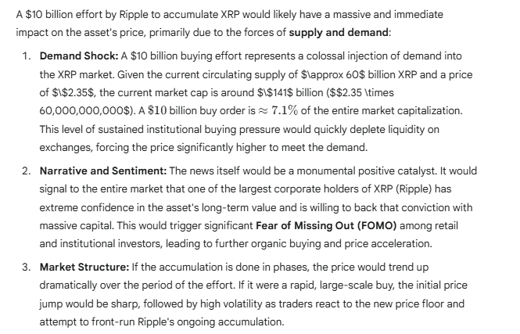The image size is (520, 334).
Task: Click list number 3 marker
Action: (x=27, y=266)
